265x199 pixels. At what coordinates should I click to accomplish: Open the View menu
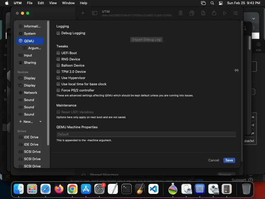tap(53, 3)
